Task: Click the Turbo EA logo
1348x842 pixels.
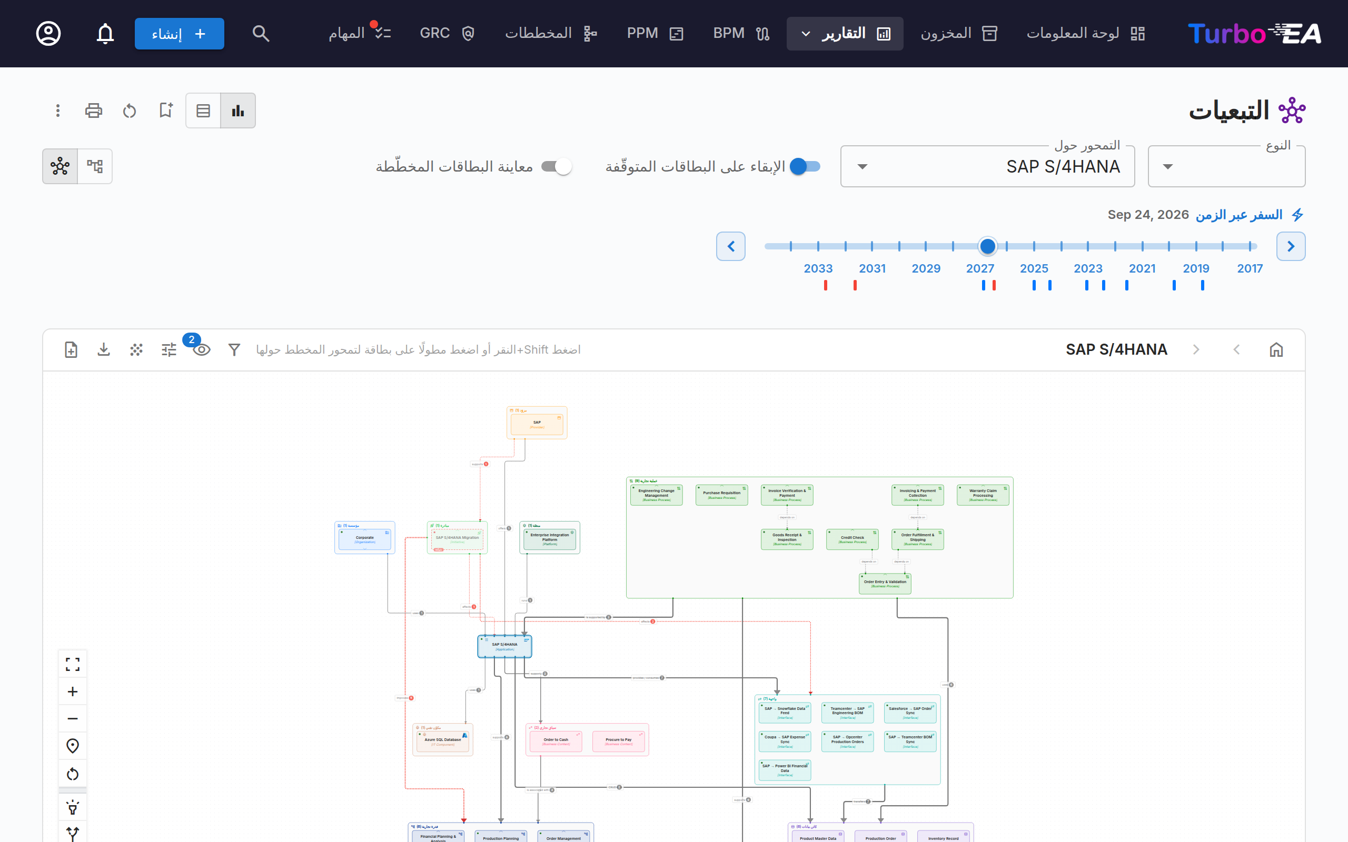Action: tap(1254, 33)
